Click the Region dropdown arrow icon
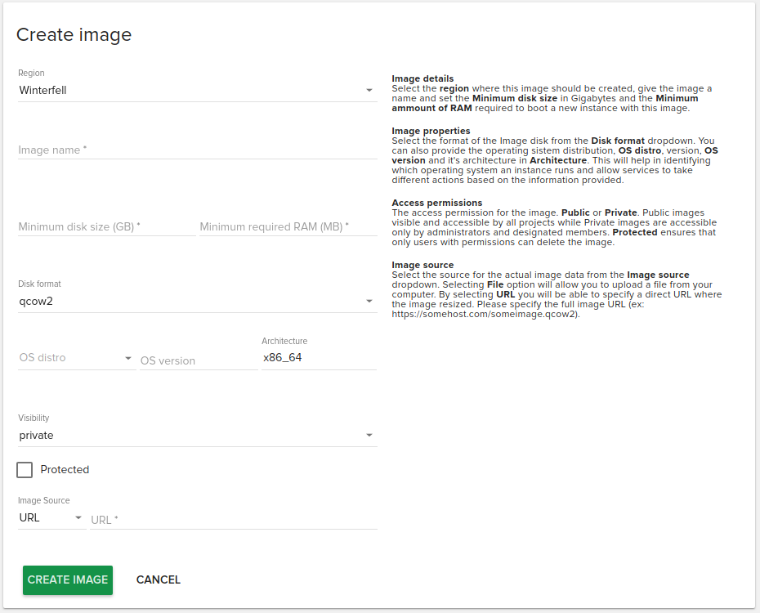Viewport: 760px width, 613px height. (369, 91)
